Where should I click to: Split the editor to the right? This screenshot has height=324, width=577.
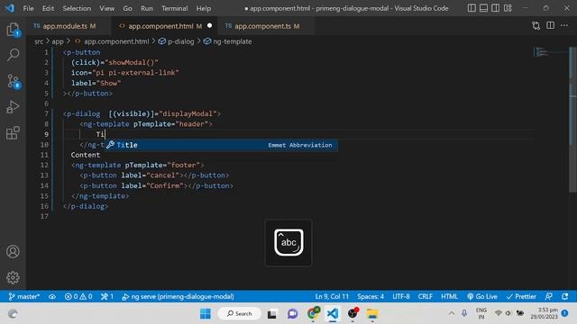tap(550, 25)
